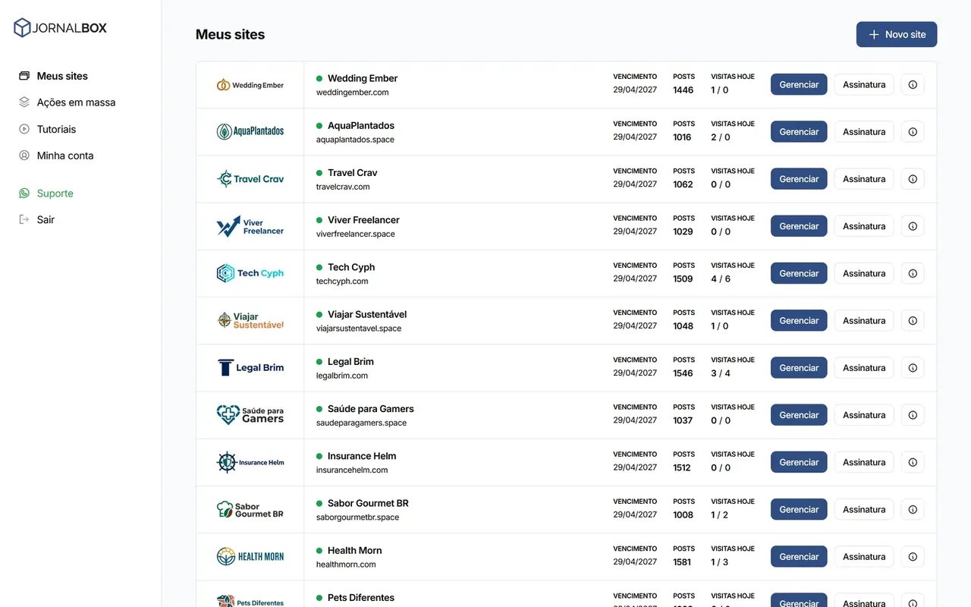Click Gerenciar for Viajar Sustentável
The width and height of the screenshot is (971, 607).
coord(799,321)
